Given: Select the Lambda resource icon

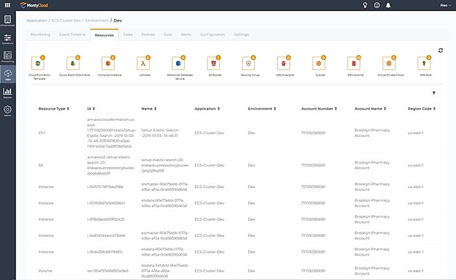Looking at the screenshot, I should 145,64.
